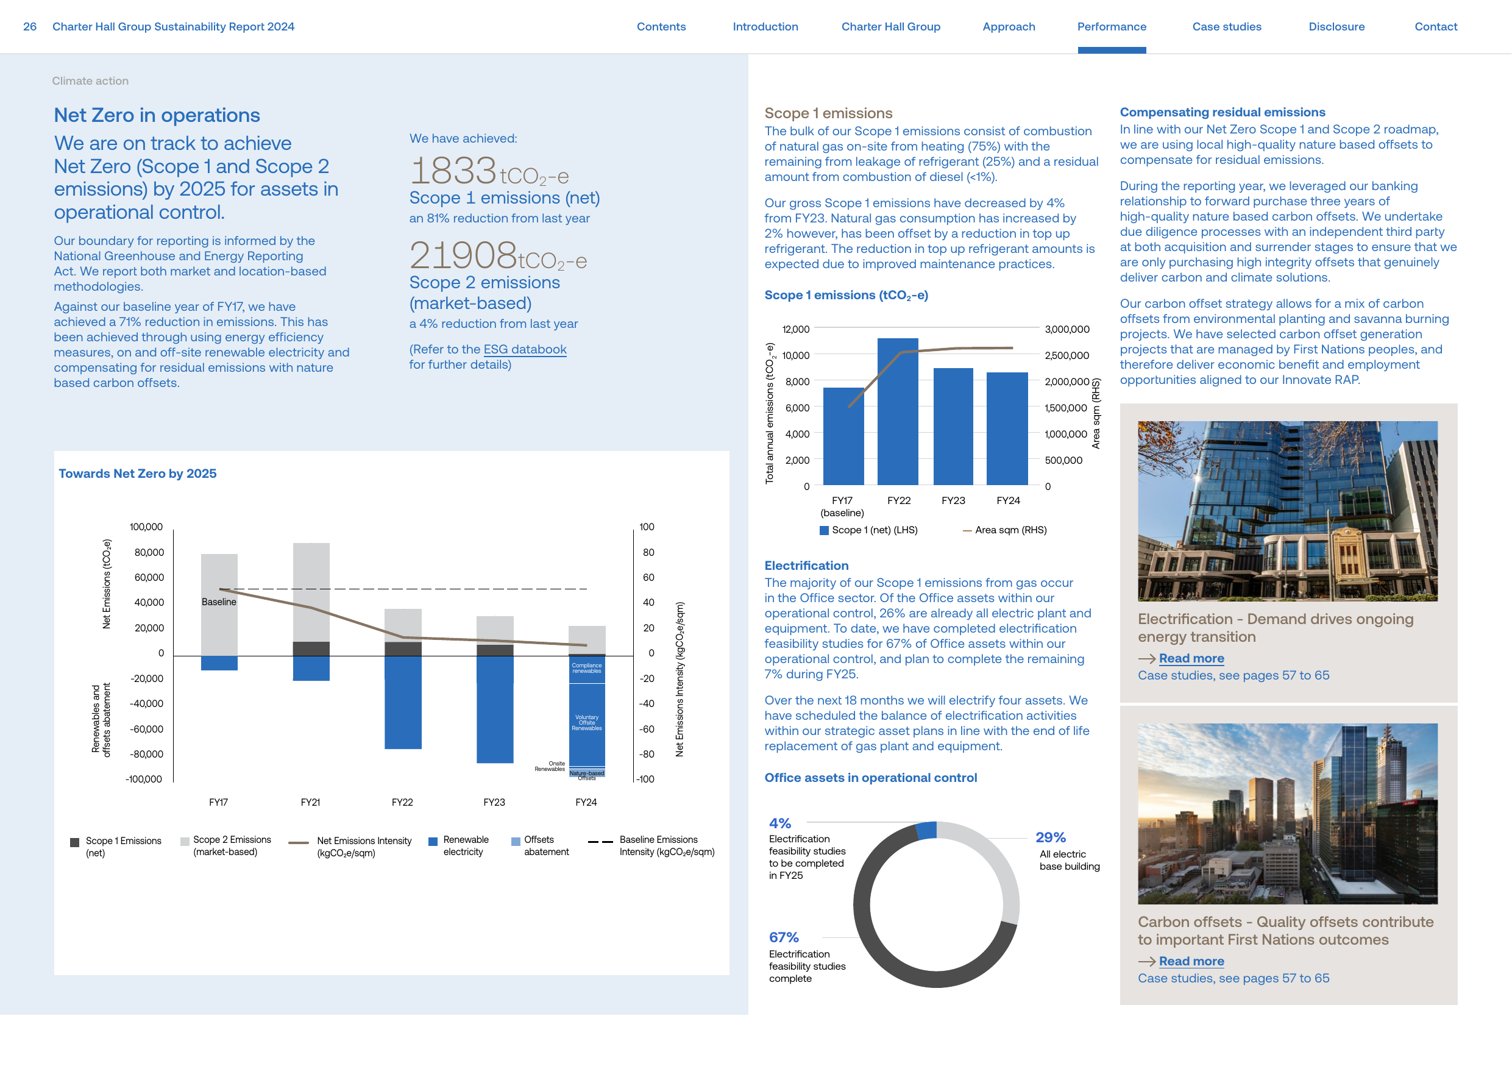Click the Scope 2 Emissions legend swatch
The height and width of the screenshot is (1069, 1512).
pos(185,841)
